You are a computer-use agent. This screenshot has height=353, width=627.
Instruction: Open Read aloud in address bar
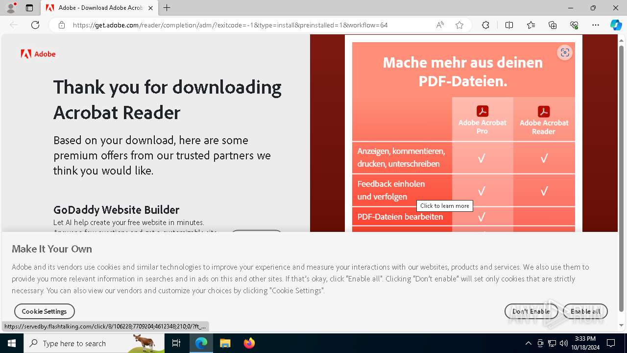pos(440,25)
